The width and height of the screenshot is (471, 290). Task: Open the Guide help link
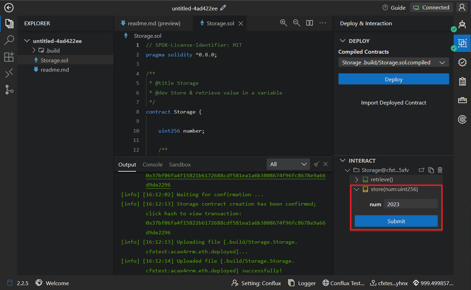click(394, 8)
